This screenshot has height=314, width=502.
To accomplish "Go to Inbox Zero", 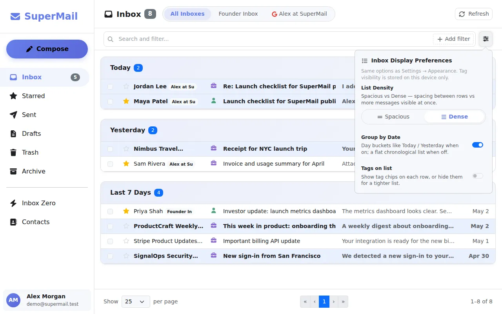I will (45, 203).
